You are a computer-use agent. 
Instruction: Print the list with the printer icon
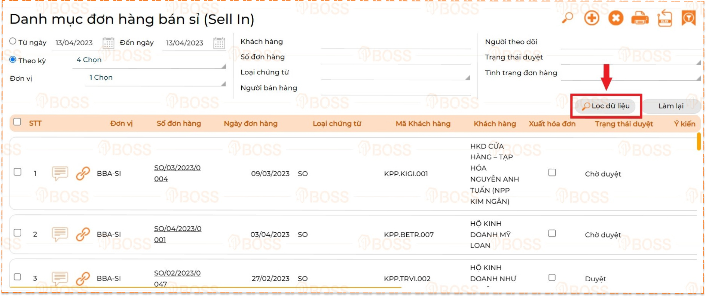pyautogui.click(x=640, y=18)
